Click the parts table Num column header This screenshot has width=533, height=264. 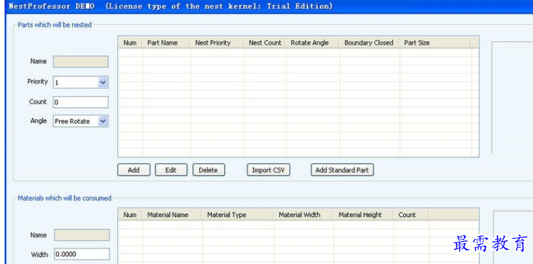(x=130, y=42)
